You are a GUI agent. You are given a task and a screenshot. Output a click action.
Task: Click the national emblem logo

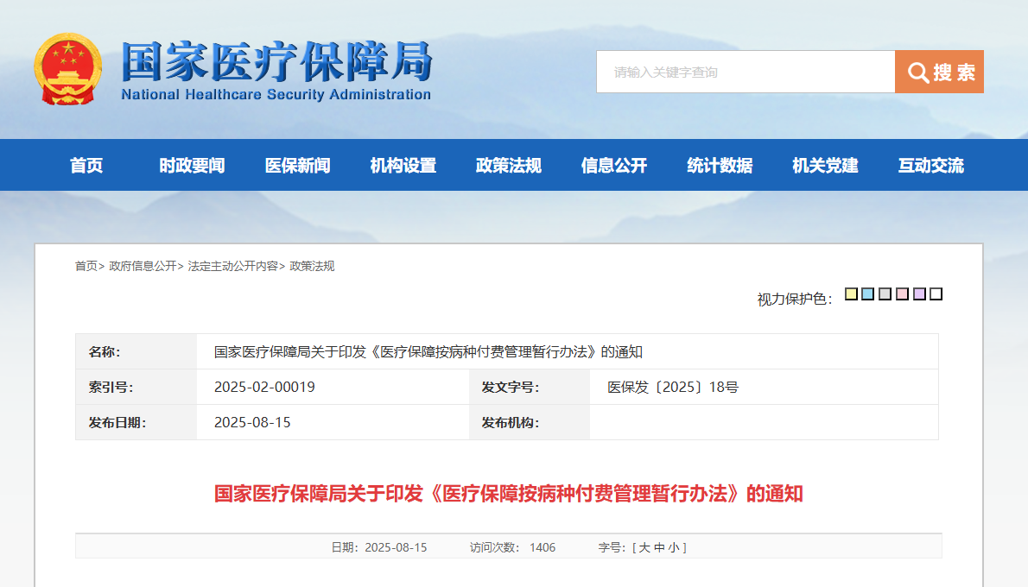click(67, 69)
